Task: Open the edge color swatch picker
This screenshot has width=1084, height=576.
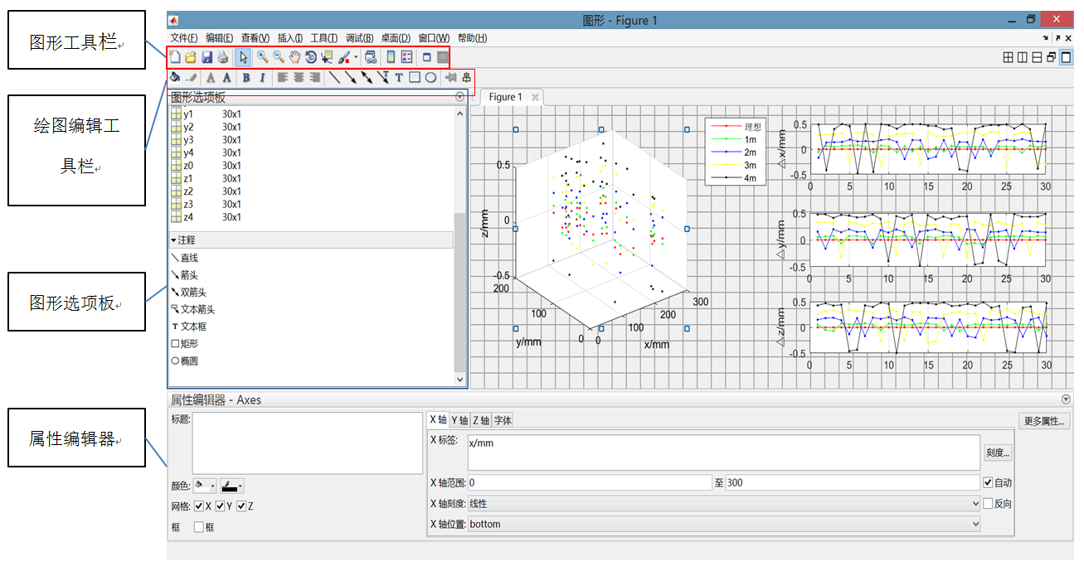Action: pyautogui.click(x=232, y=485)
